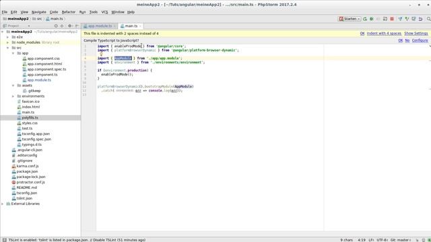The image size is (431, 242).
Task: Select tslint.json file
Action: 24,198
